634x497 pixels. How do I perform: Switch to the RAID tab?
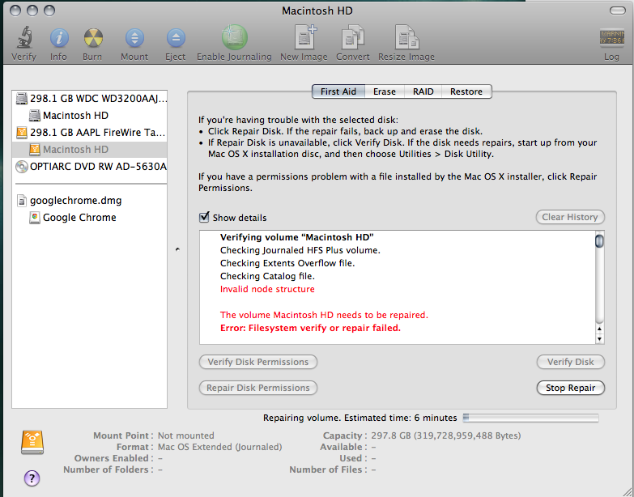pos(423,91)
